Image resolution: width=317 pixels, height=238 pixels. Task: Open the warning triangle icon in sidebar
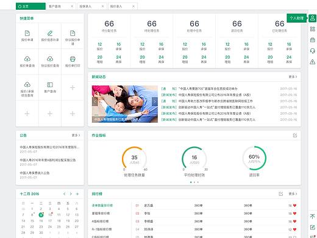[x=313, y=62]
